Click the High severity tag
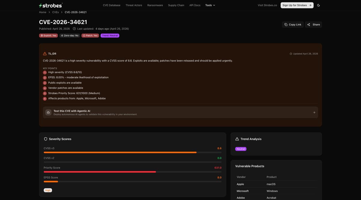This screenshot has height=200, width=361. click(48, 190)
